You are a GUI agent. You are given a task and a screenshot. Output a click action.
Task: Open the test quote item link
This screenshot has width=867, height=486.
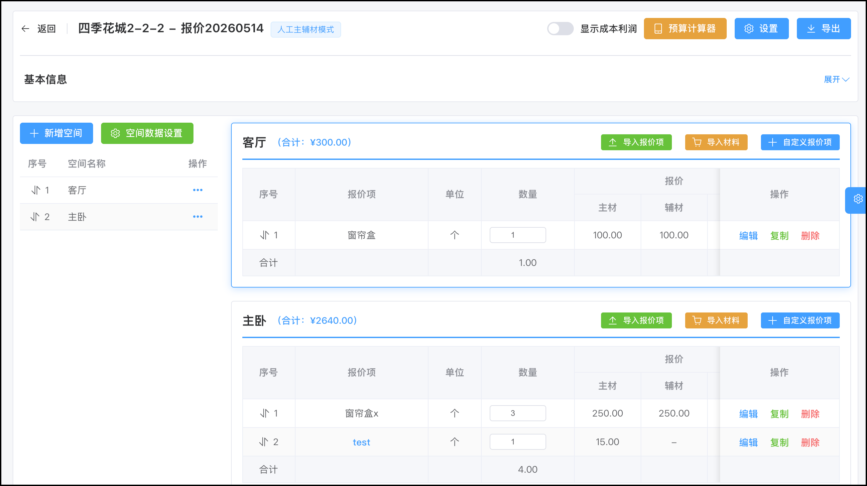[361, 442]
